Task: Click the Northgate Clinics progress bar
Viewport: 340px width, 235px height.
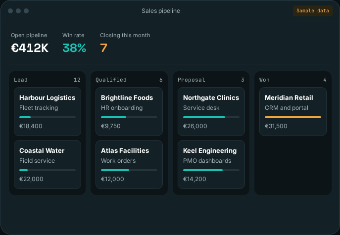Action: point(211,117)
